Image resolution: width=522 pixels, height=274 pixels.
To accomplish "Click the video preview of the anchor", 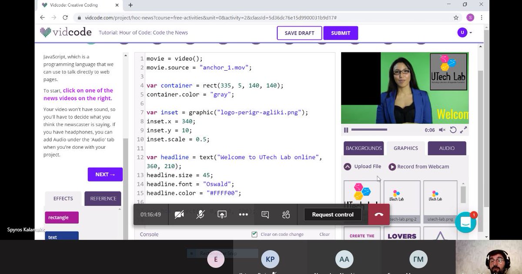I will pos(405,88).
